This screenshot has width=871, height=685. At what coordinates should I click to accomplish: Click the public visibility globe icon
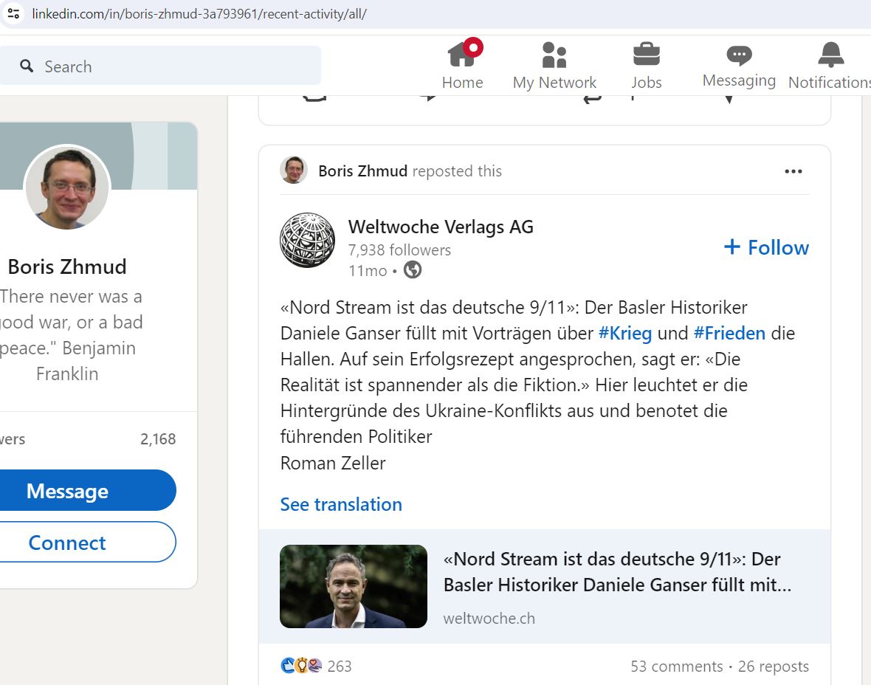pyautogui.click(x=412, y=270)
